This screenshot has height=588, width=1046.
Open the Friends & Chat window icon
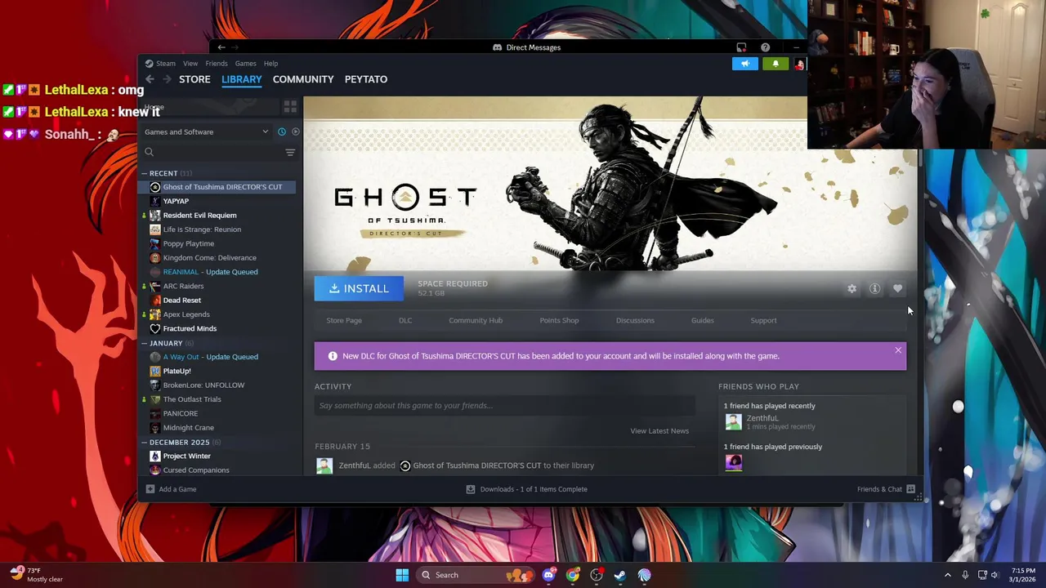click(910, 489)
